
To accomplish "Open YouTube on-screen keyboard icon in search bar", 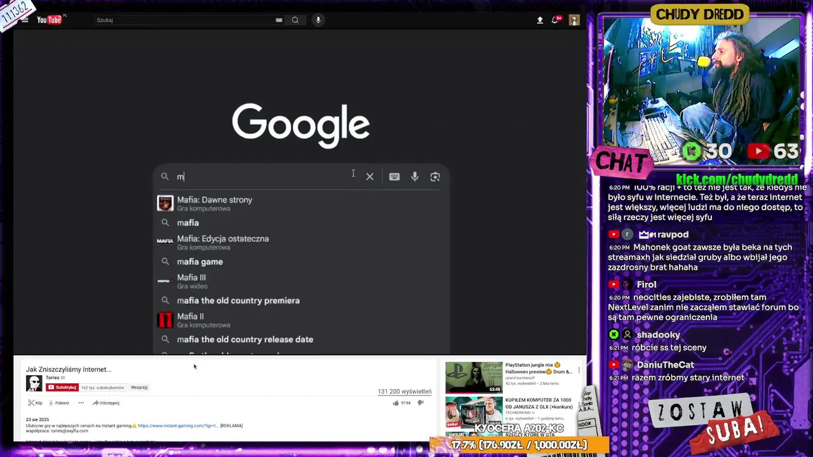I will [279, 20].
